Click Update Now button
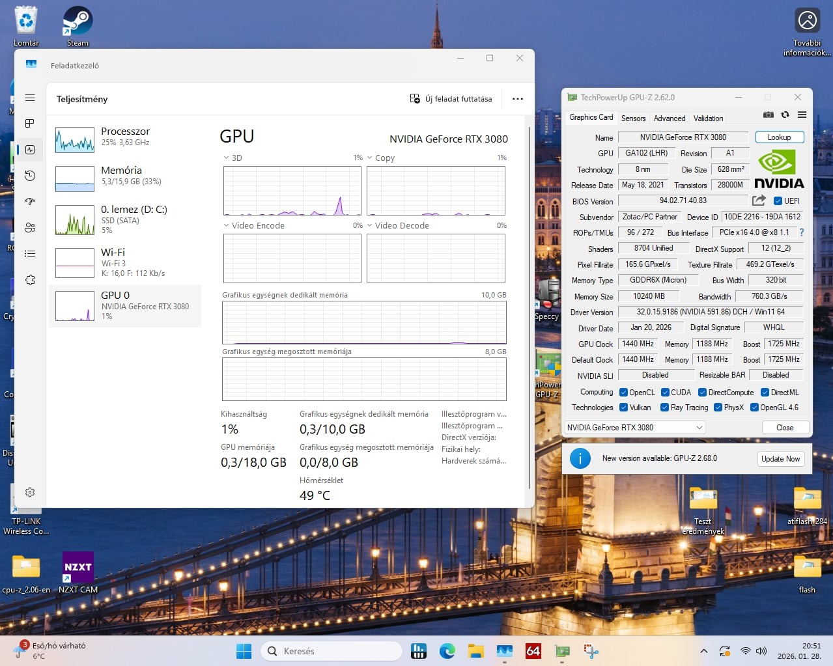The width and height of the screenshot is (833, 666). point(780,458)
